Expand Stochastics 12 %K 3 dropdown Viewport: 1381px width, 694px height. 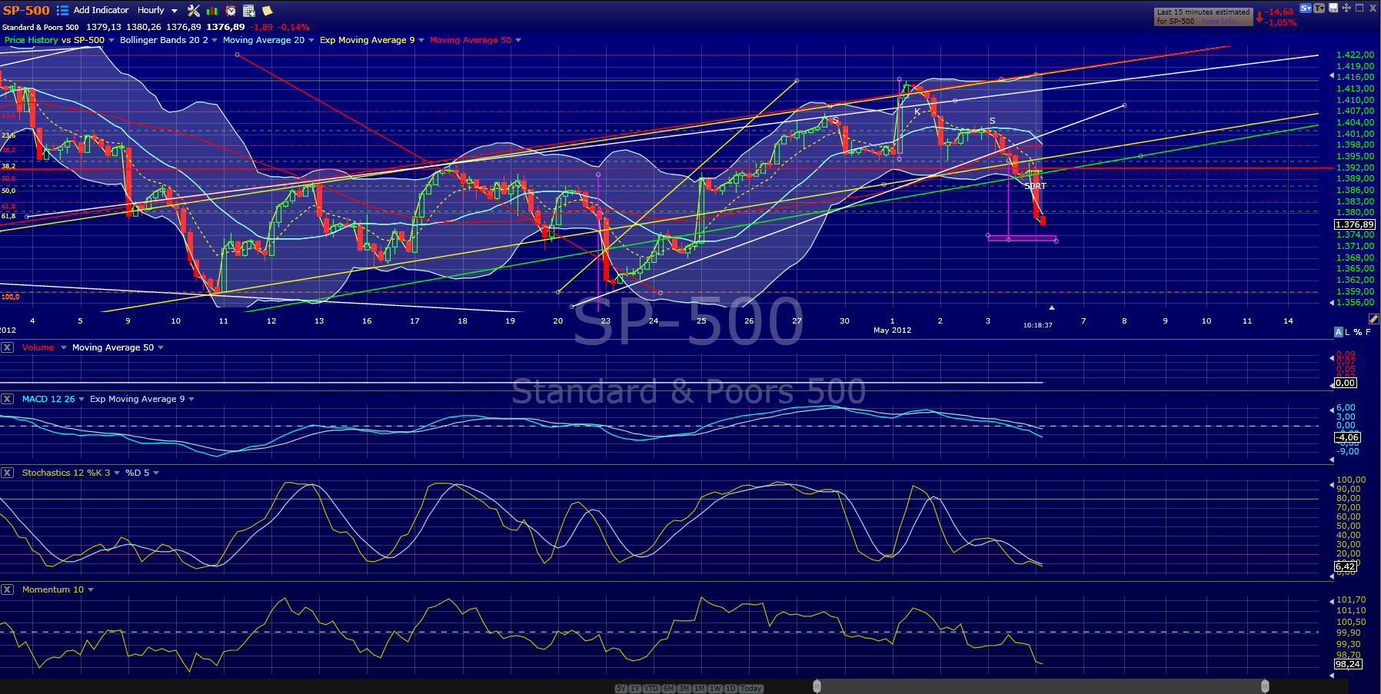[117, 473]
